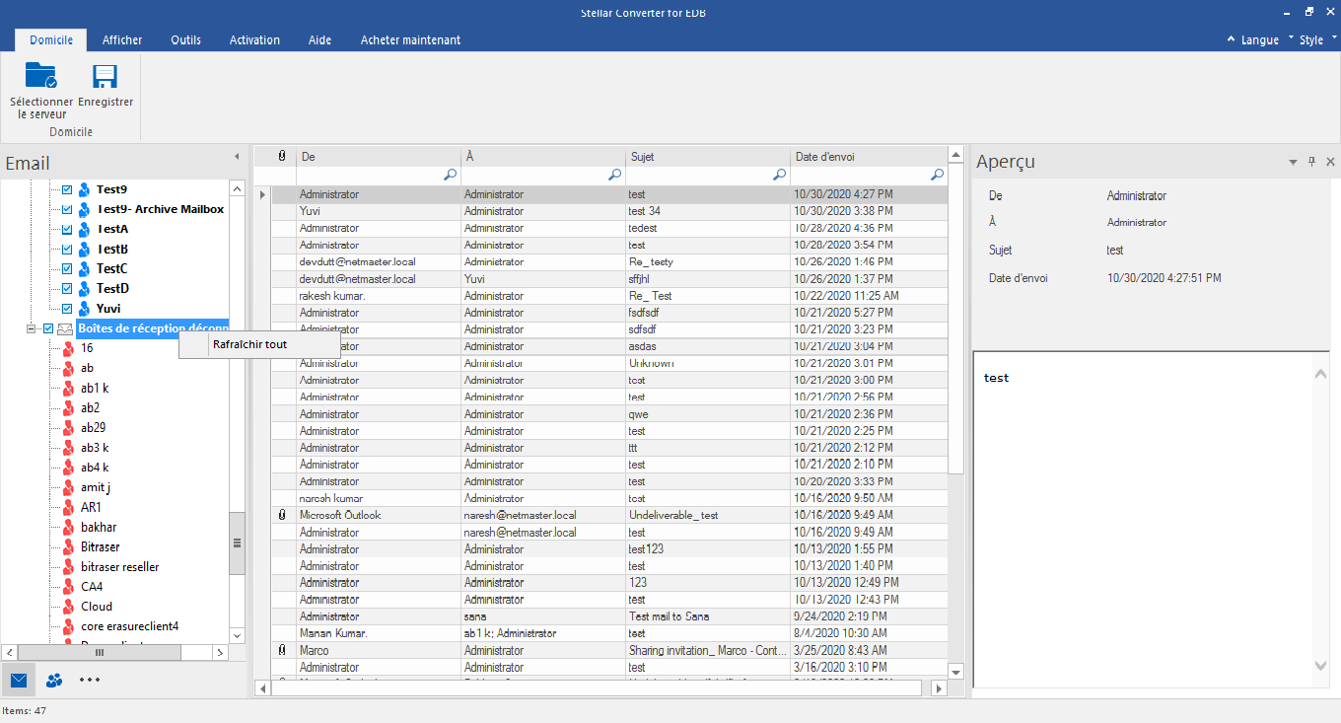Select the bitraser reseller mailbox

119,567
